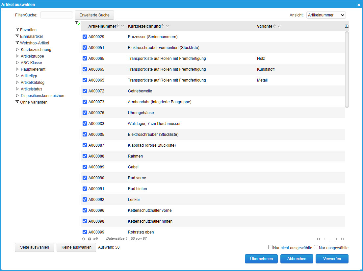This screenshot has height=271, width=363.
Task: Click the Kurzbezeichnung column header text
Action: pyautogui.click(x=144, y=26)
